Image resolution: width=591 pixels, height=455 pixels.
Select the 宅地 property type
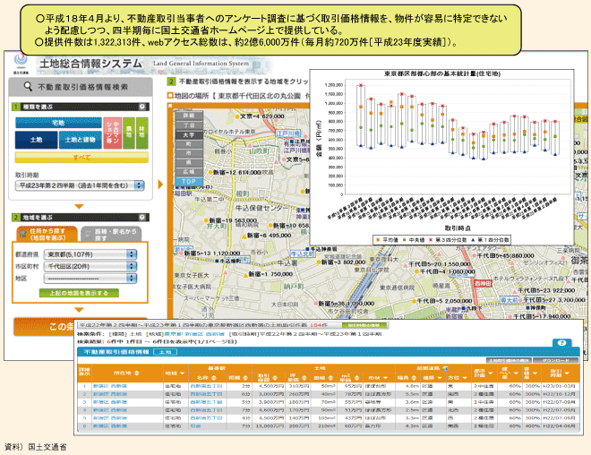click(58, 123)
